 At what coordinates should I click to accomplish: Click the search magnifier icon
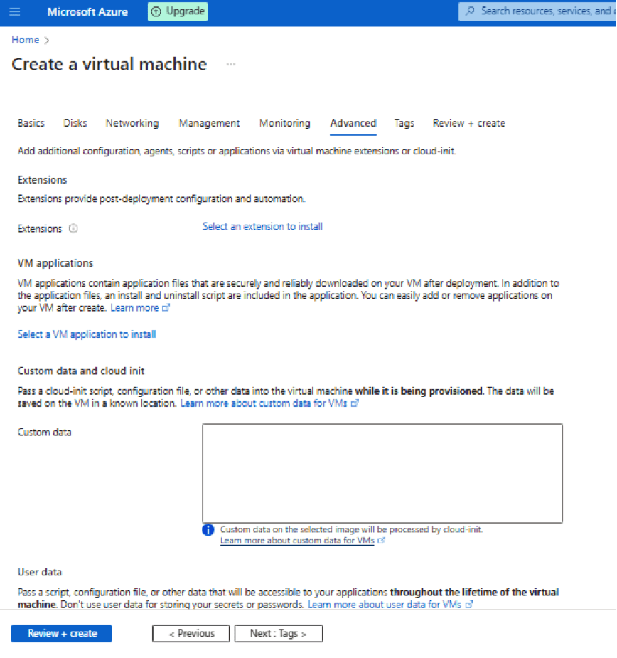470,11
